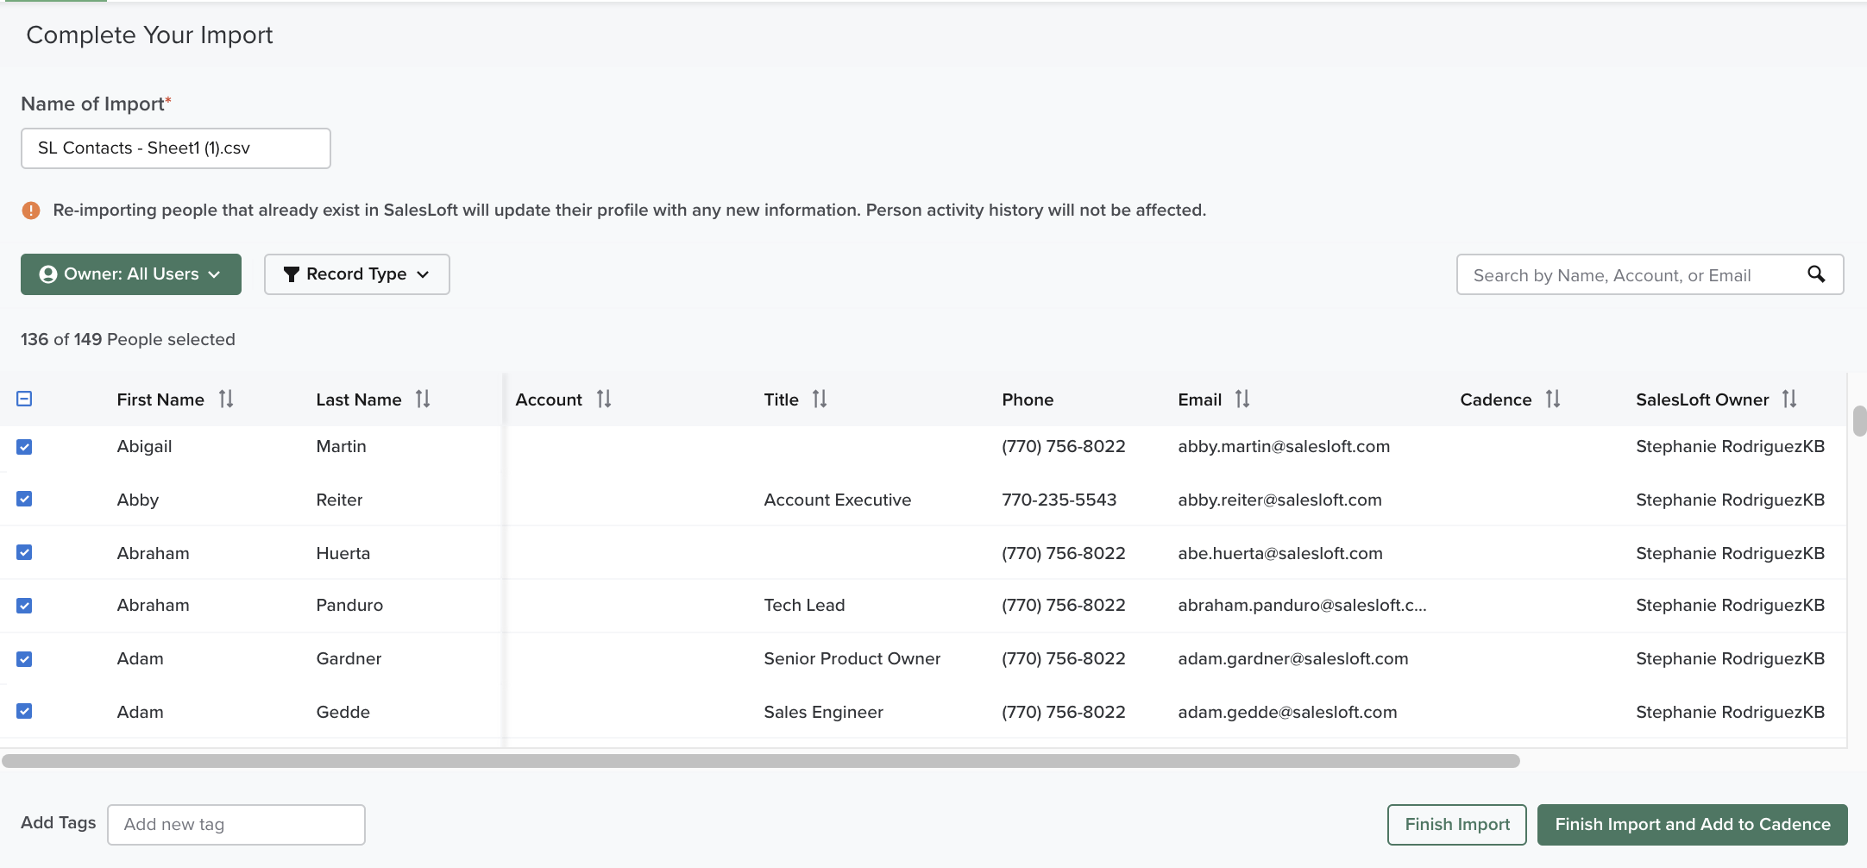Screen dimensions: 1867x868
Task: Open the Record Type dropdown
Action: (x=356, y=274)
